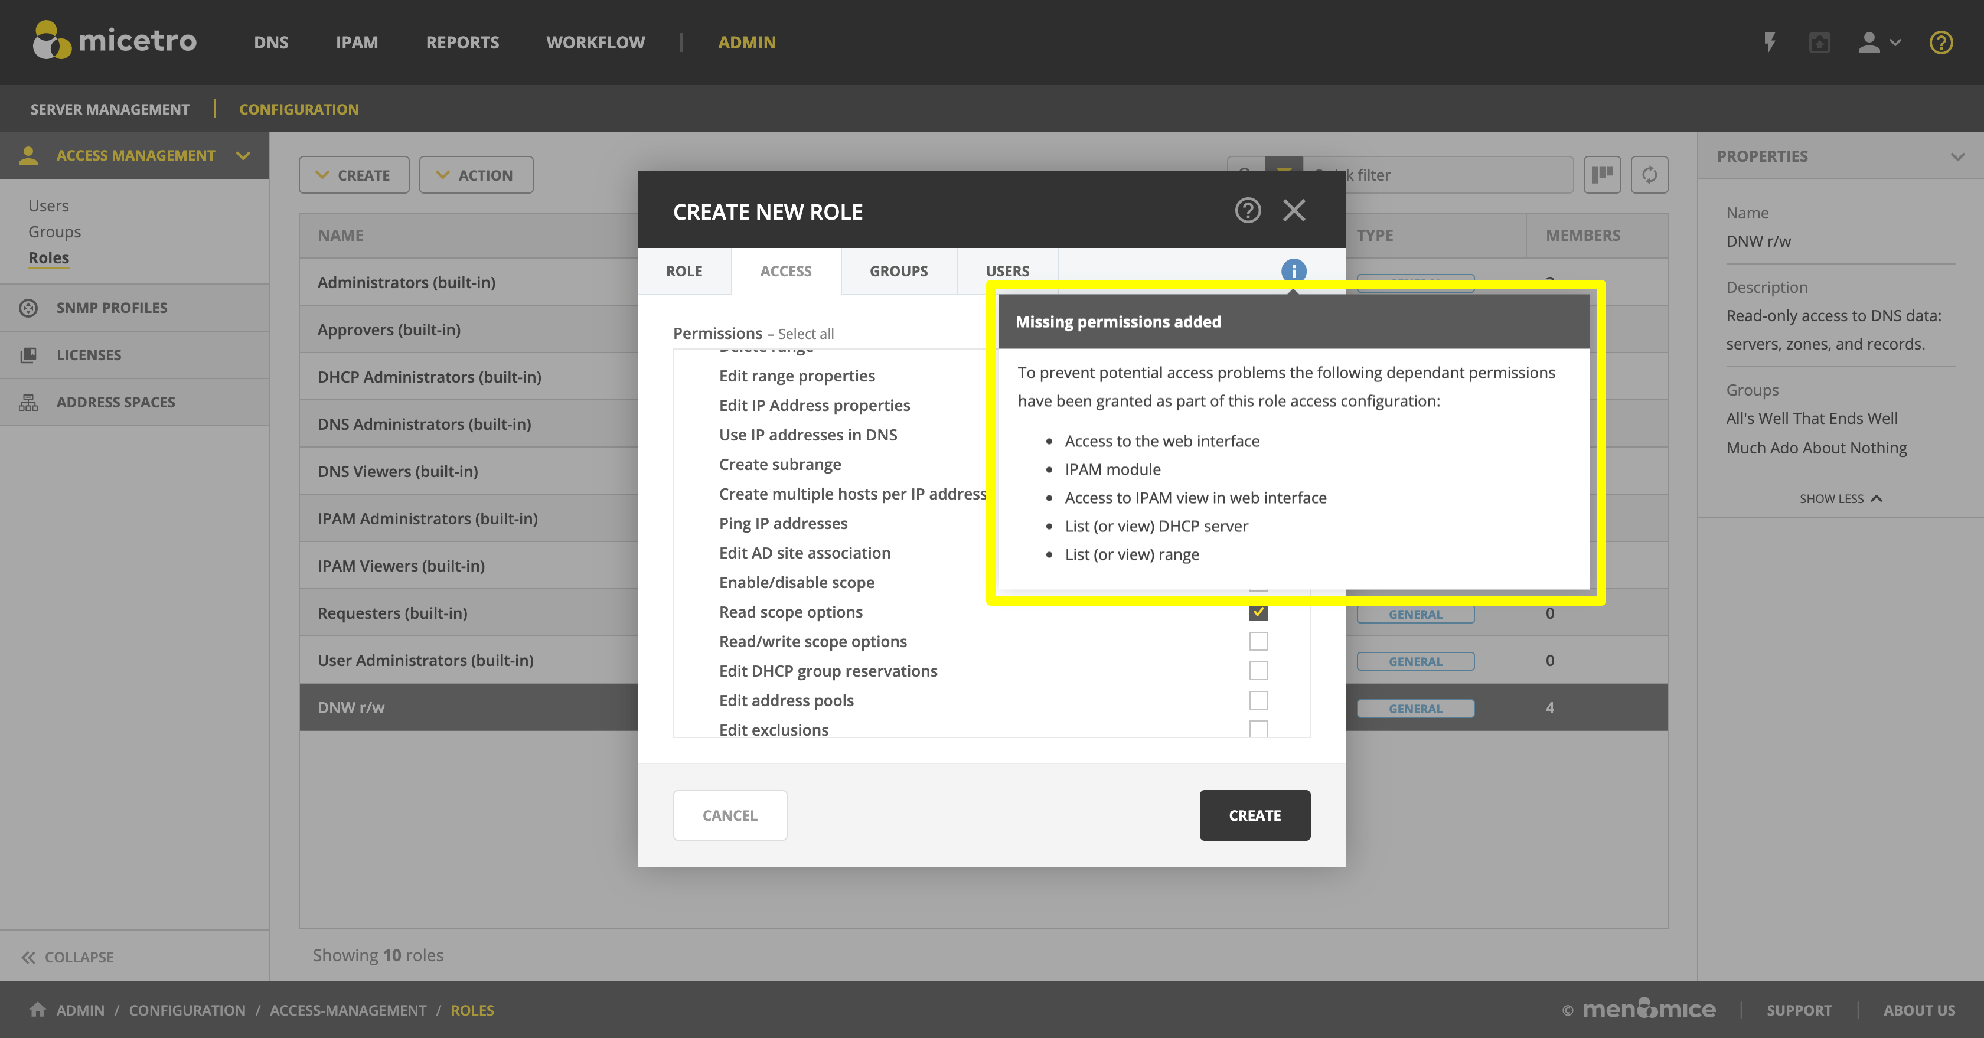Click the quick actions lightning bolt icon
This screenshot has height=1038, width=1984.
[x=1770, y=43]
